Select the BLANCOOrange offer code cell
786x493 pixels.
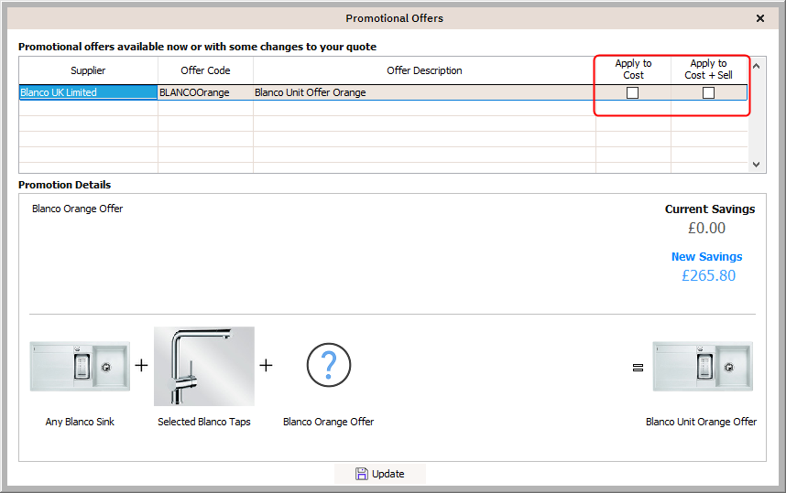205,92
